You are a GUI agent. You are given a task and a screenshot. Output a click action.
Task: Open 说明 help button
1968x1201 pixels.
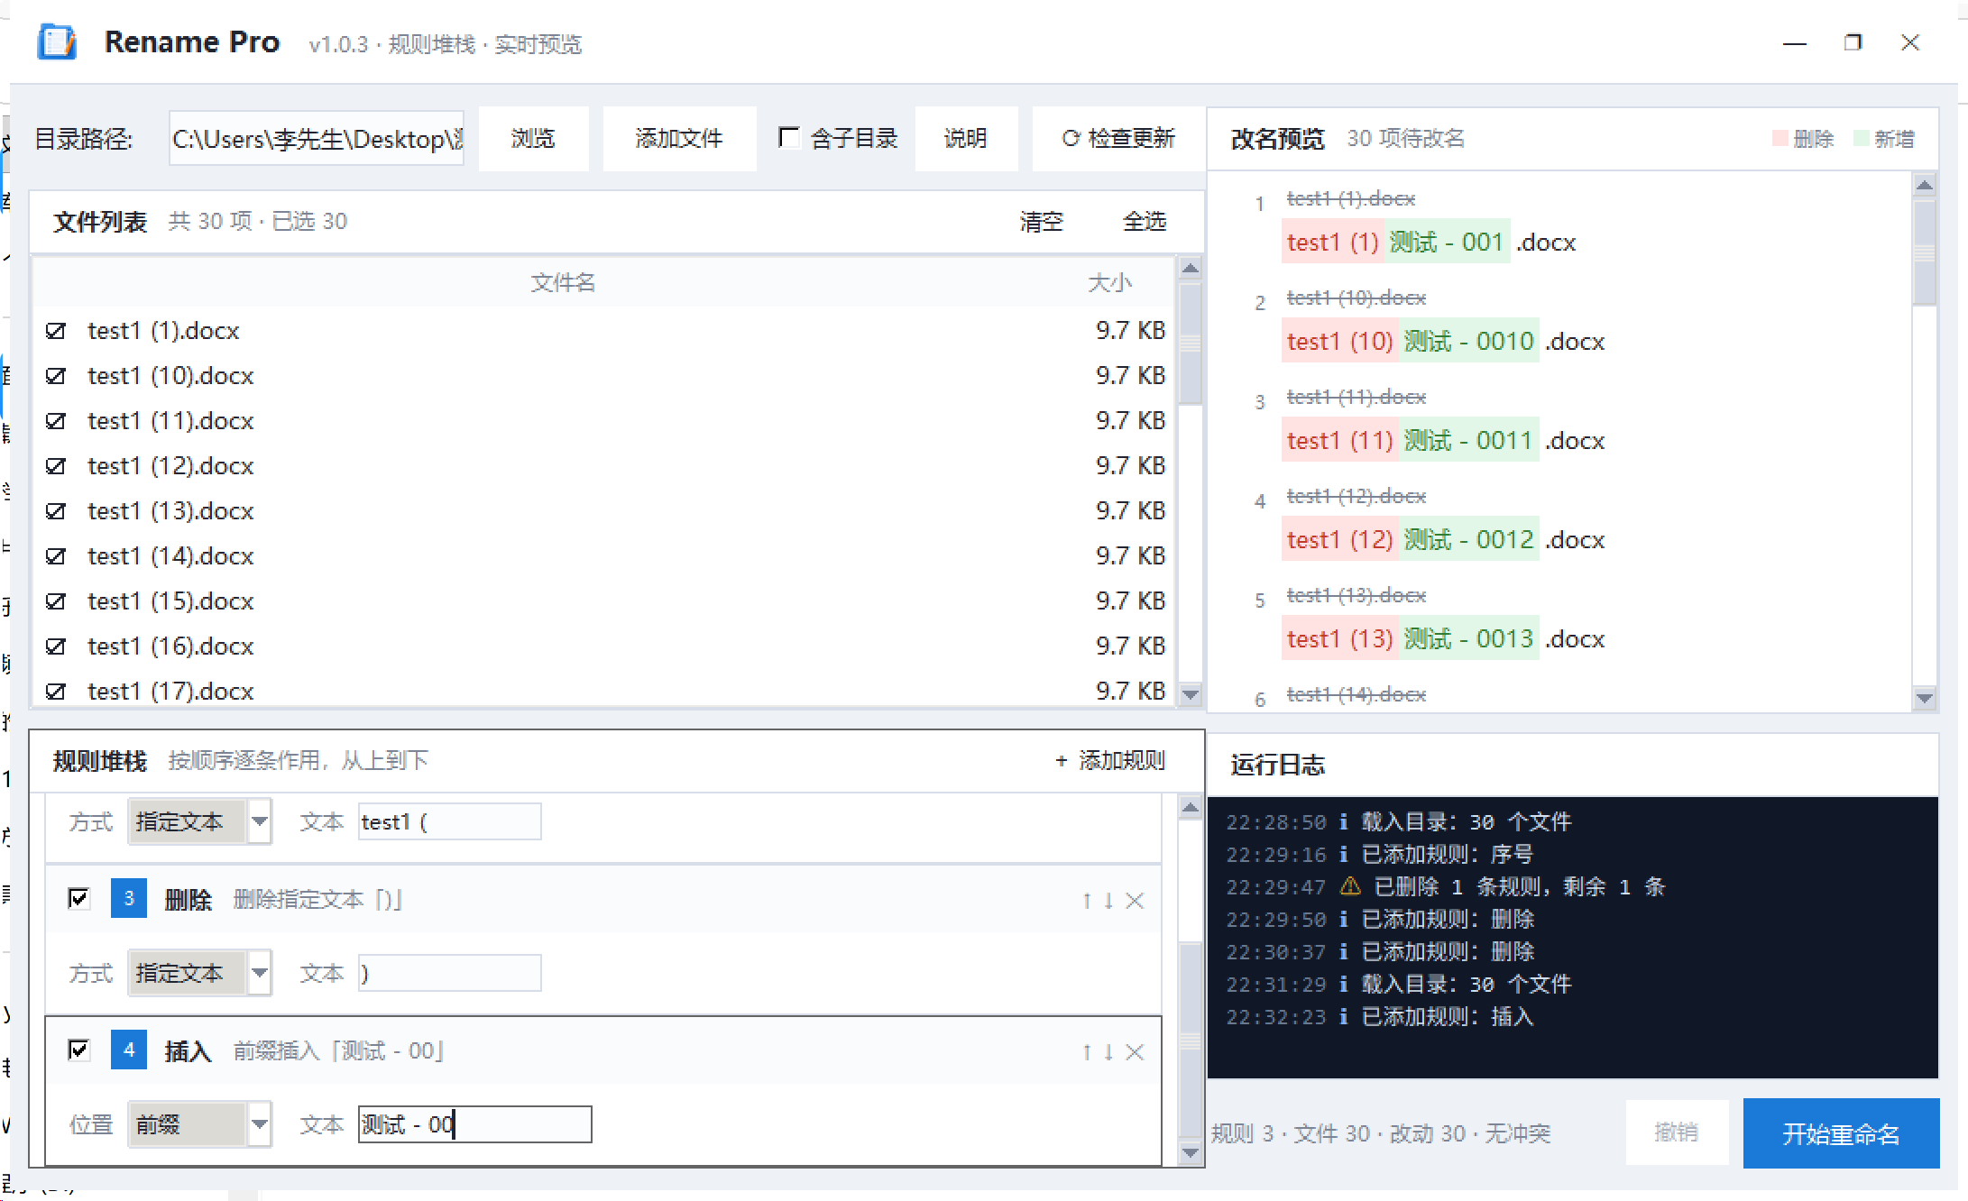[966, 138]
